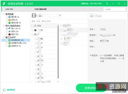Tick the first contact's checkbox in friend list
128x94 pixels.
point(61,26)
